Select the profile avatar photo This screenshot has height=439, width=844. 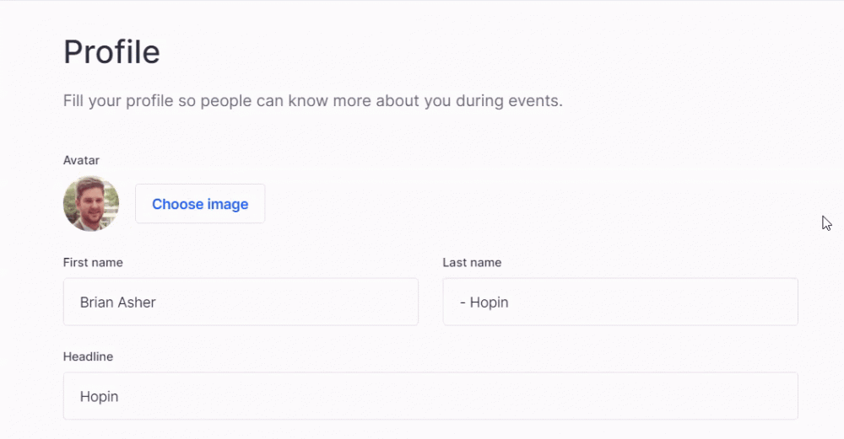[91, 204]
